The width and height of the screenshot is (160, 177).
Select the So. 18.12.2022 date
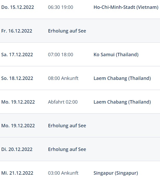[x=17, y=78]
